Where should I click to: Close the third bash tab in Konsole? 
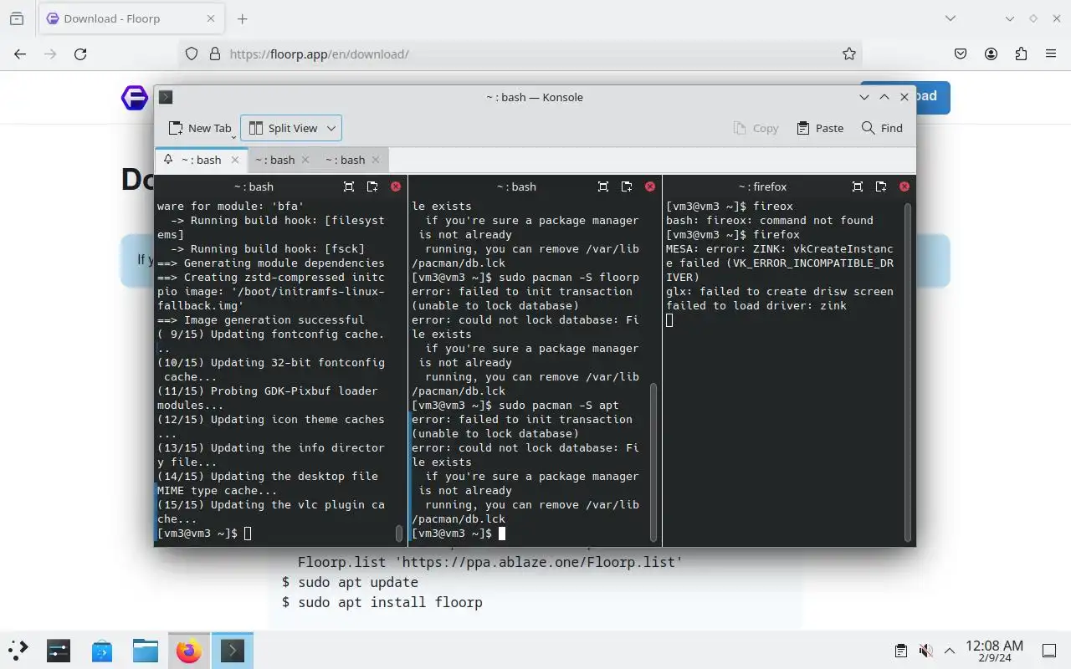click(x=376, y=160)
